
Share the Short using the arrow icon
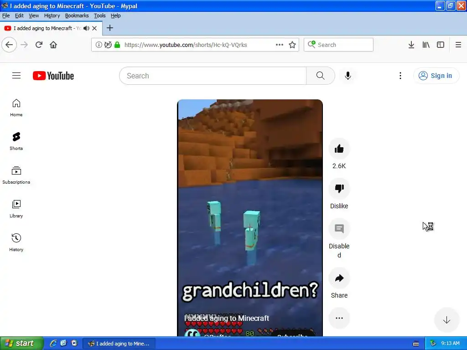(339, 278)
